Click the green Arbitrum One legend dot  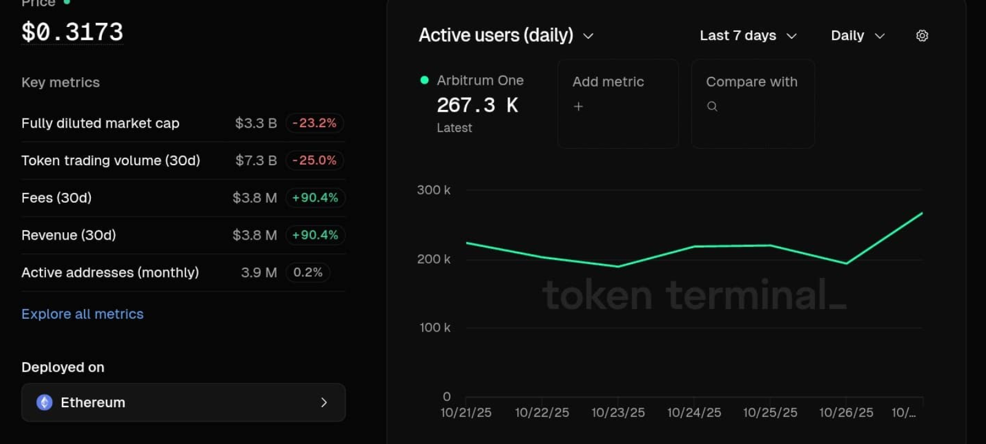tap(424, 80)
